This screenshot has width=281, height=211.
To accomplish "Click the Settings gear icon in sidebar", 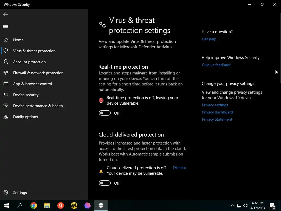I will 6,192.
